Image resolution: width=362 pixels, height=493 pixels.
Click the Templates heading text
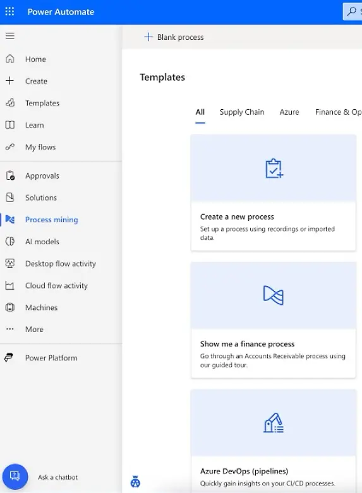point(162,78)
